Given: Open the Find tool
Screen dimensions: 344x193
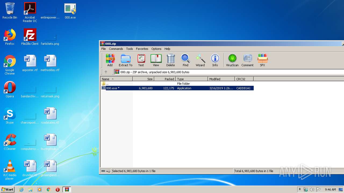Looking at the screenshot, I should [x=185, y=60].
